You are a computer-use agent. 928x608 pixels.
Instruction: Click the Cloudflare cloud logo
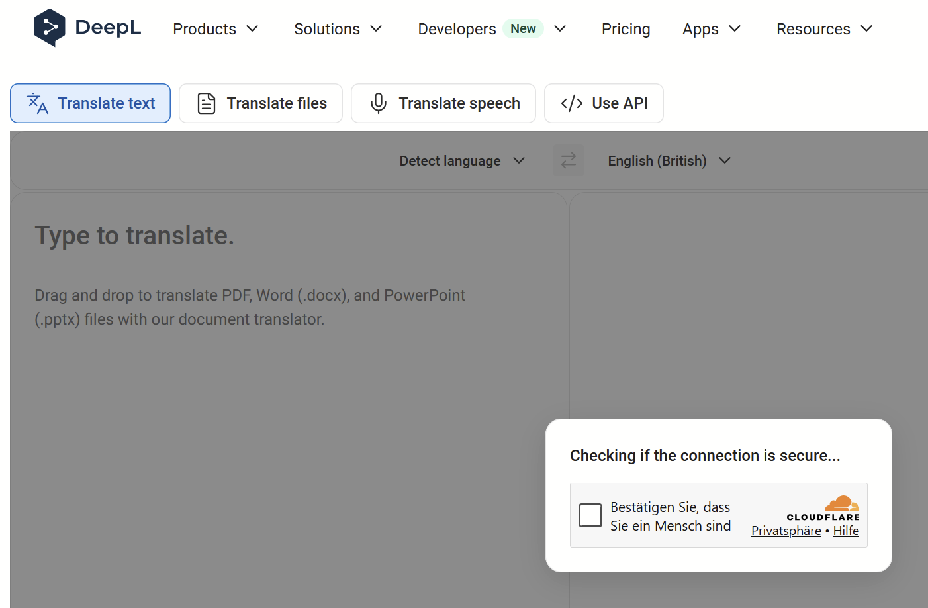tap(842, 503)
